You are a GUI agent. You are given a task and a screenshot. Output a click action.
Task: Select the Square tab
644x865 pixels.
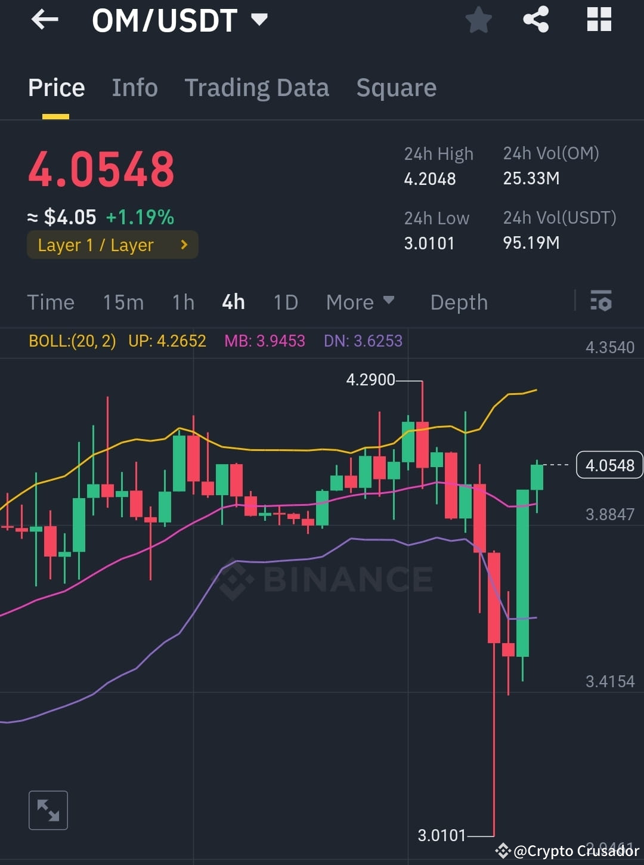396,87
